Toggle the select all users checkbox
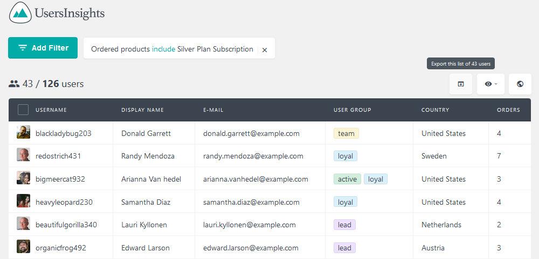Image resolution: width=539 pixels, height=259 pixels. [23, 110]
